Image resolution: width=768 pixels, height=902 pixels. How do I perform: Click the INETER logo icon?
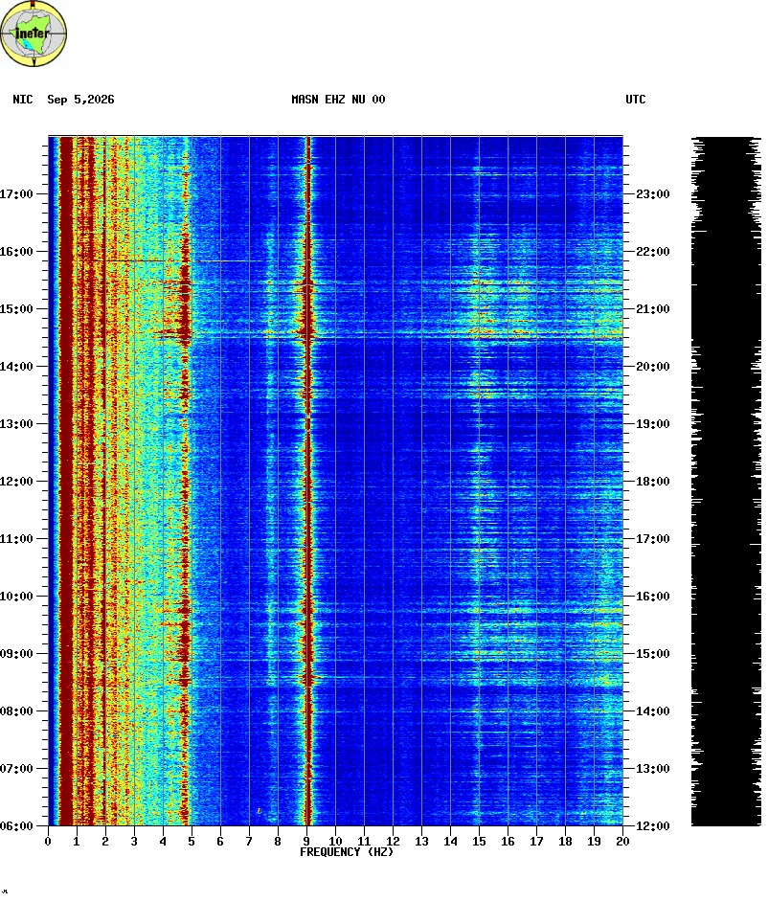[34, 34]
